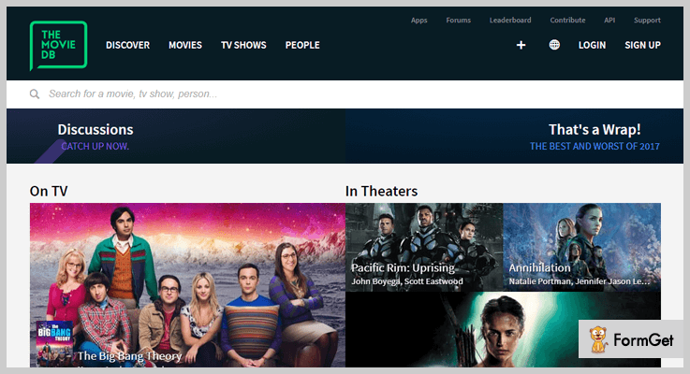
Task: Click the Contribute link
Action: (x=567, y=21)
